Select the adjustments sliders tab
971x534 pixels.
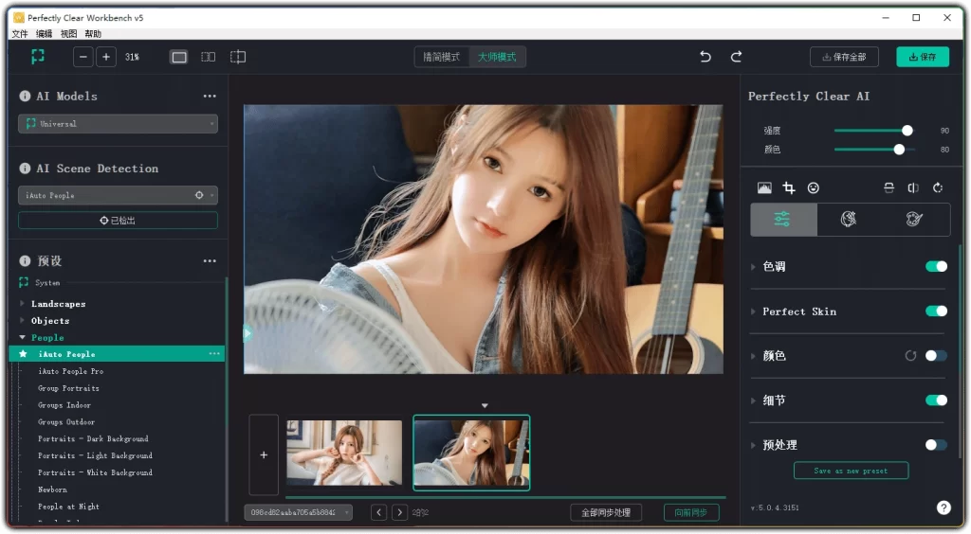(x=783, y=219)
